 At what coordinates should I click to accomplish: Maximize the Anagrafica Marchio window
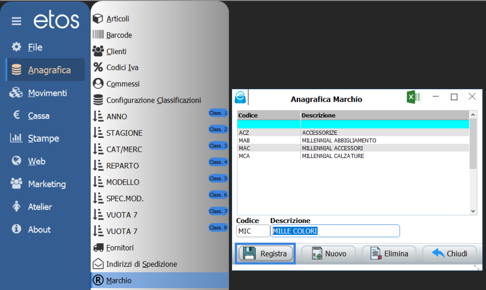coord(454,97)
